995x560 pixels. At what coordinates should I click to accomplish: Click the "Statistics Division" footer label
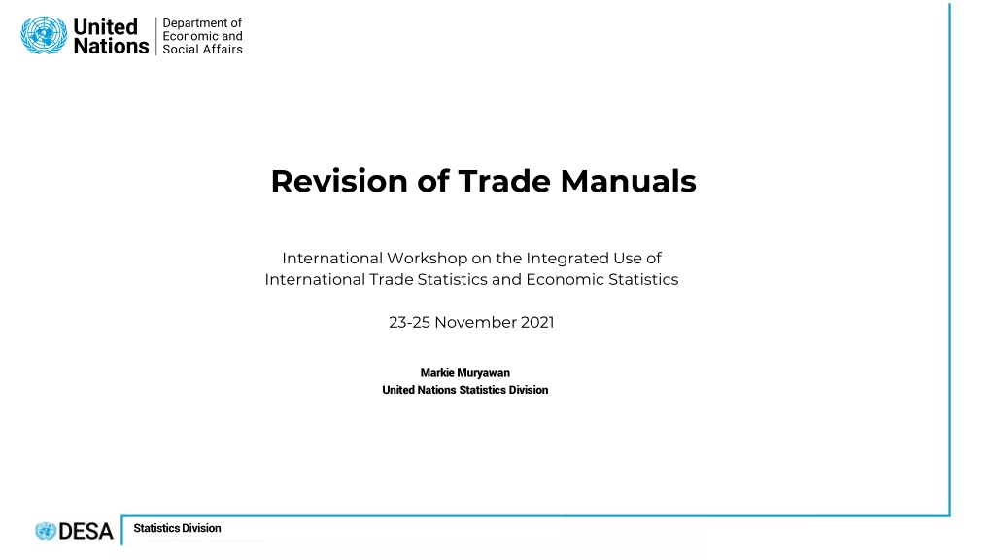pyautogui.click(x=177, y=528)
